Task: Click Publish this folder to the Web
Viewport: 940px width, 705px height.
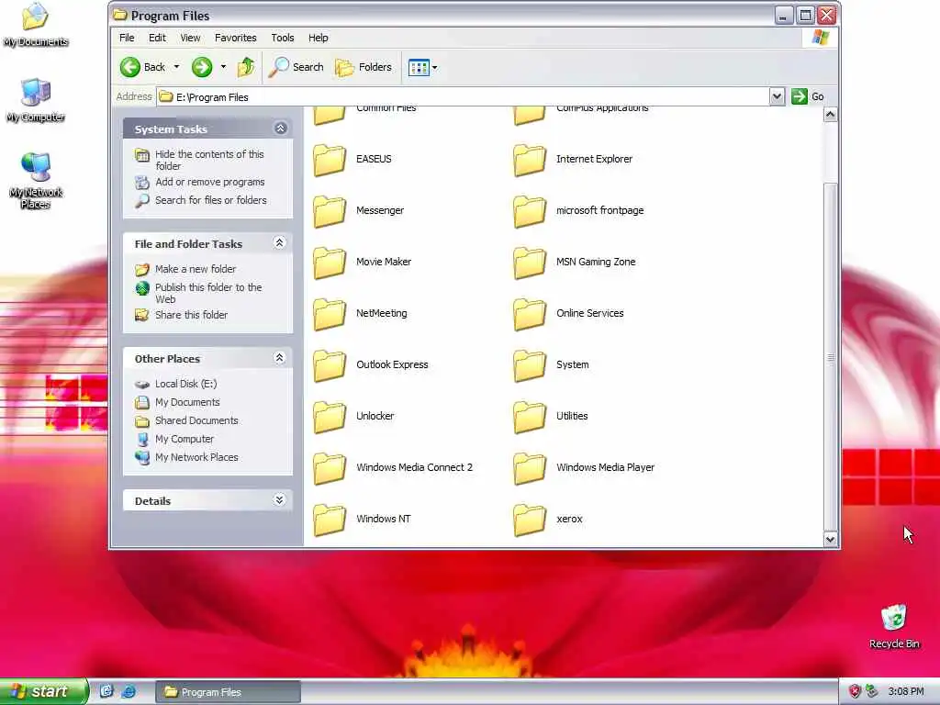Action: click(x=208, y=293)
